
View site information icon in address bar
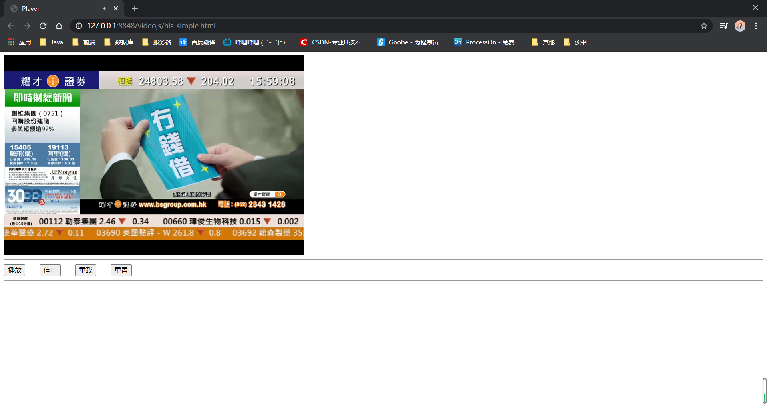79,26
